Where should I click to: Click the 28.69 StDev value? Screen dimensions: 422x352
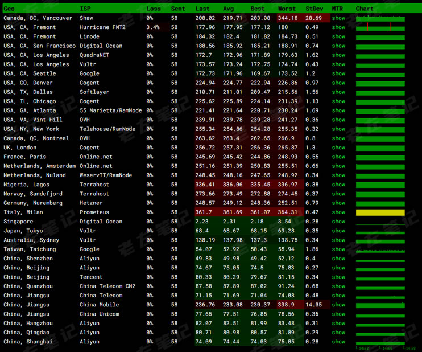tap(313, 18)
